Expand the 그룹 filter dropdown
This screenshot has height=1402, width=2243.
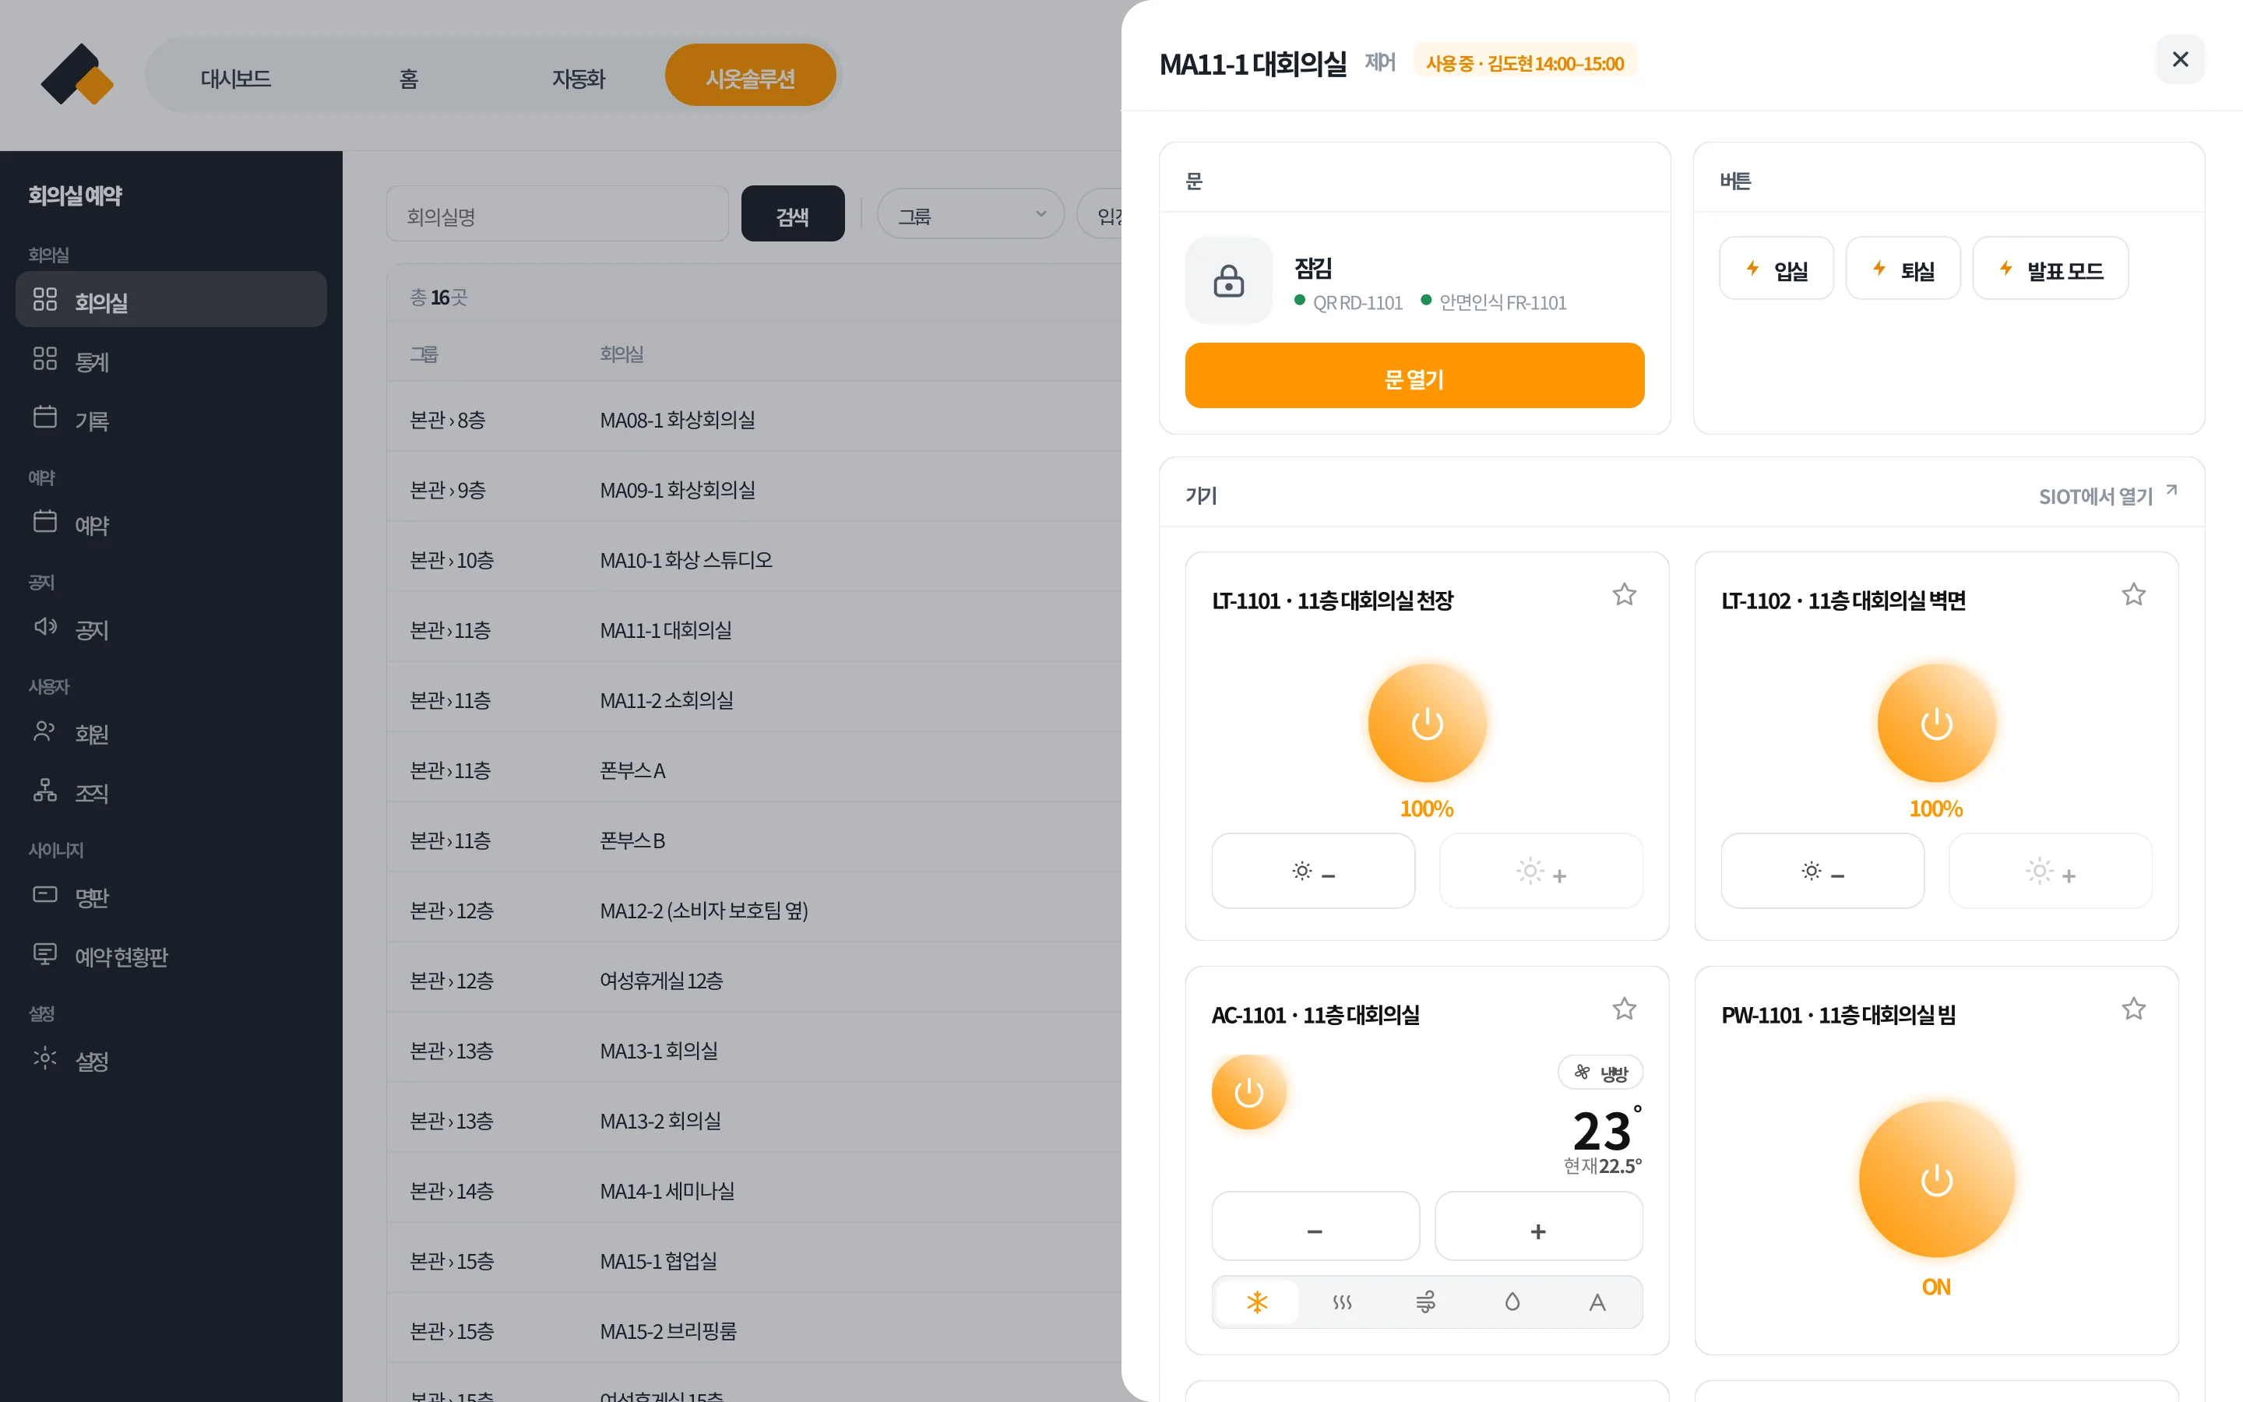point(970,214)
